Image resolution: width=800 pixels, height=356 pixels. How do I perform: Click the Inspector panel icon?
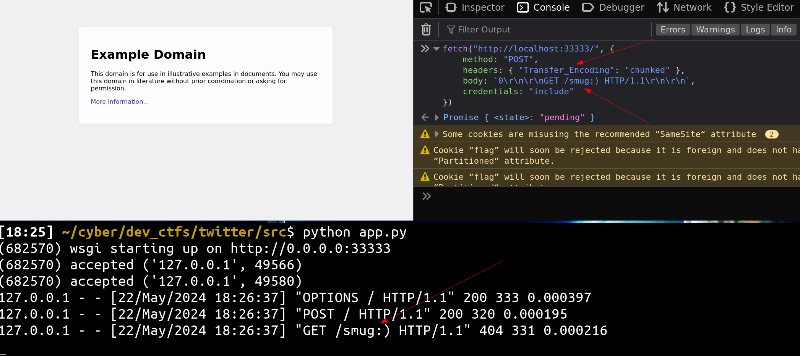point(451,8)
